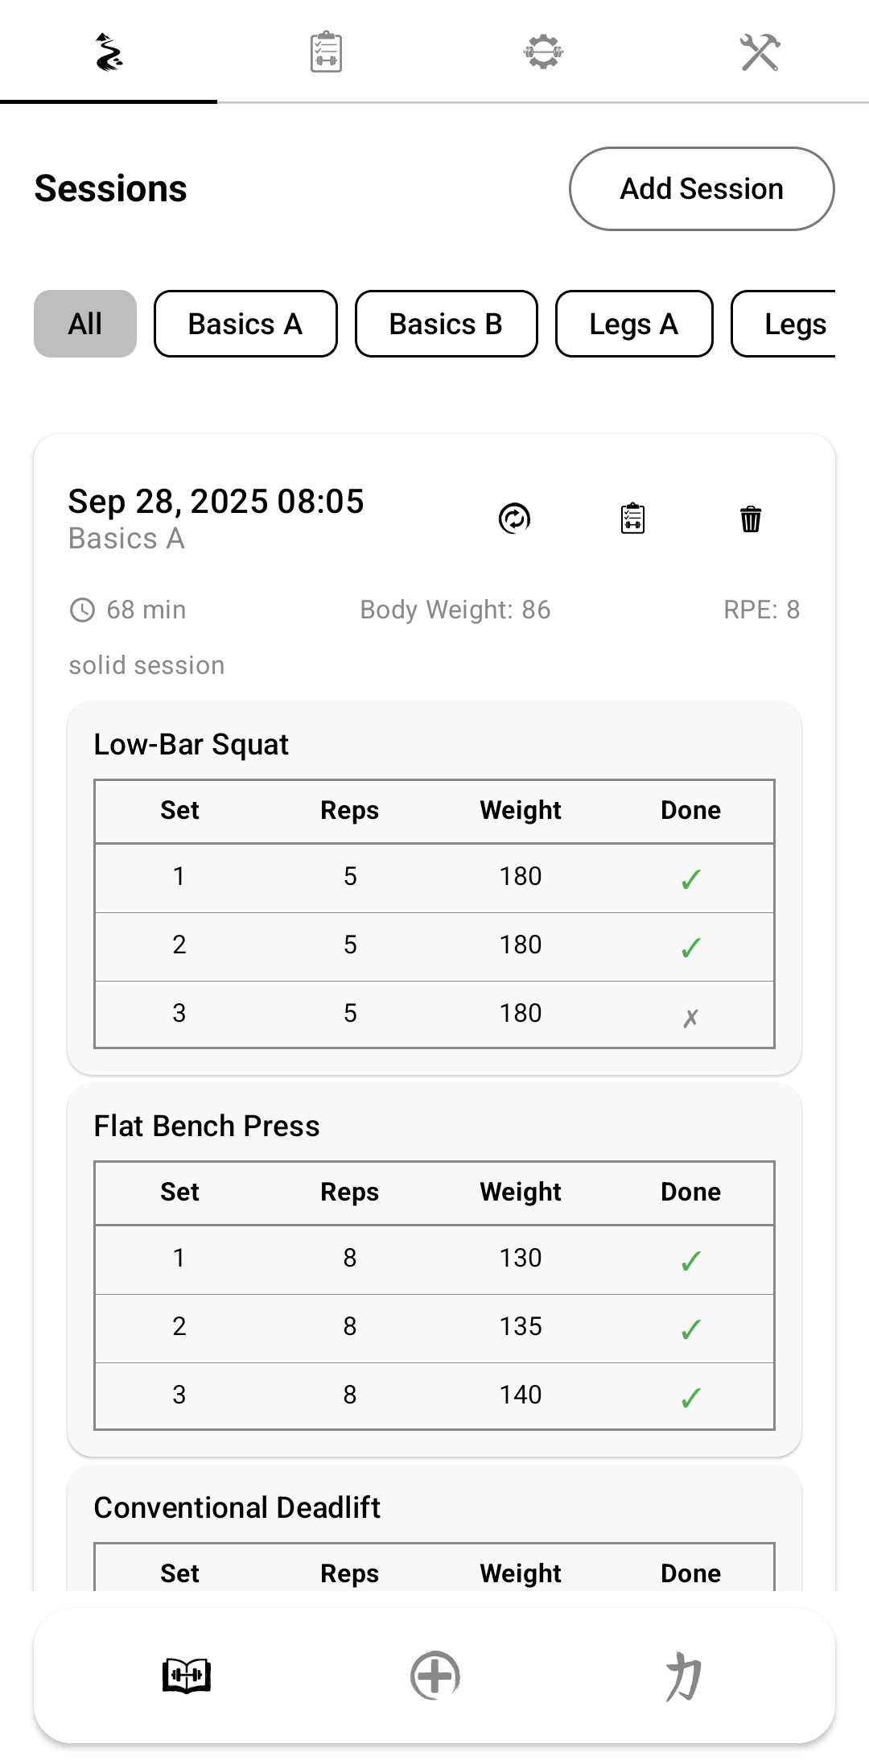The height and width of the screenshot is (1761, 869).
Task: Tap the plus circle in the bottom bar
Action: pos(434,1676)
